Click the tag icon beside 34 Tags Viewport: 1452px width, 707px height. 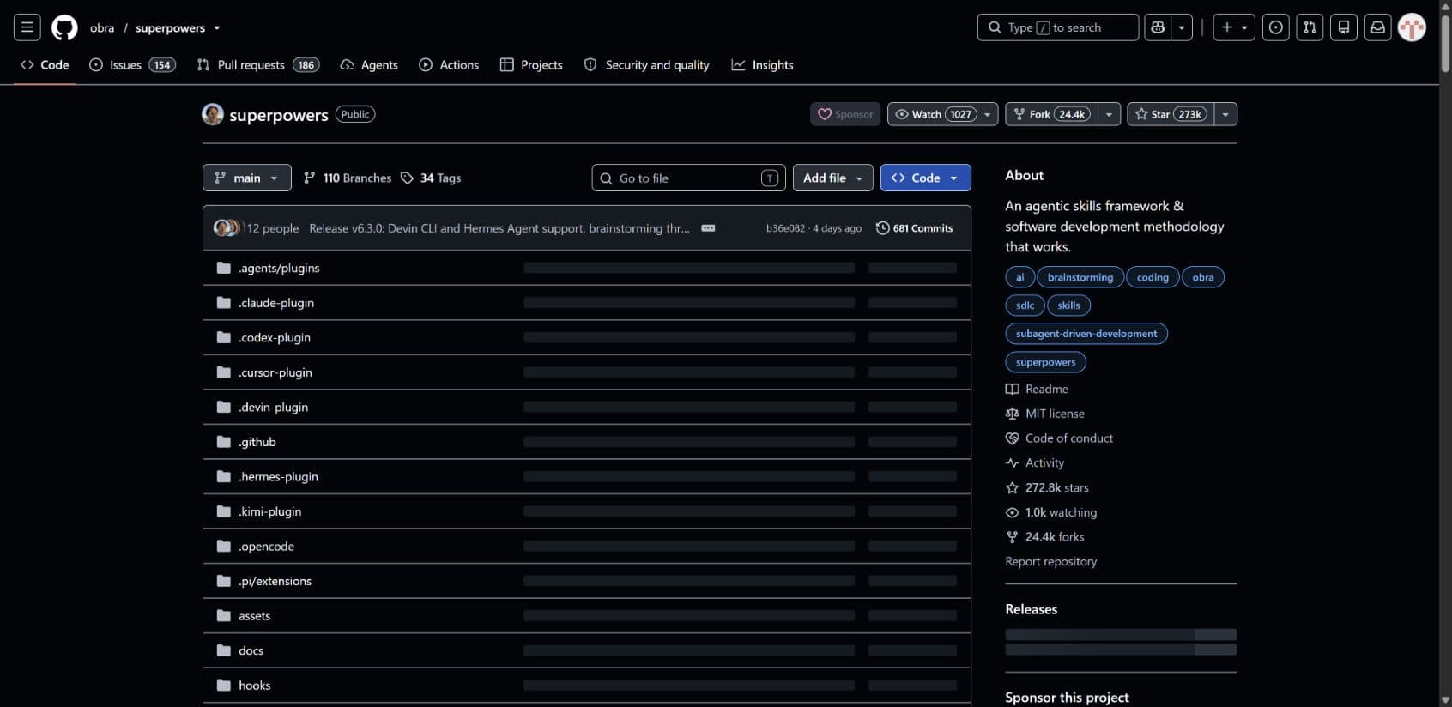[x=407, y=178]
